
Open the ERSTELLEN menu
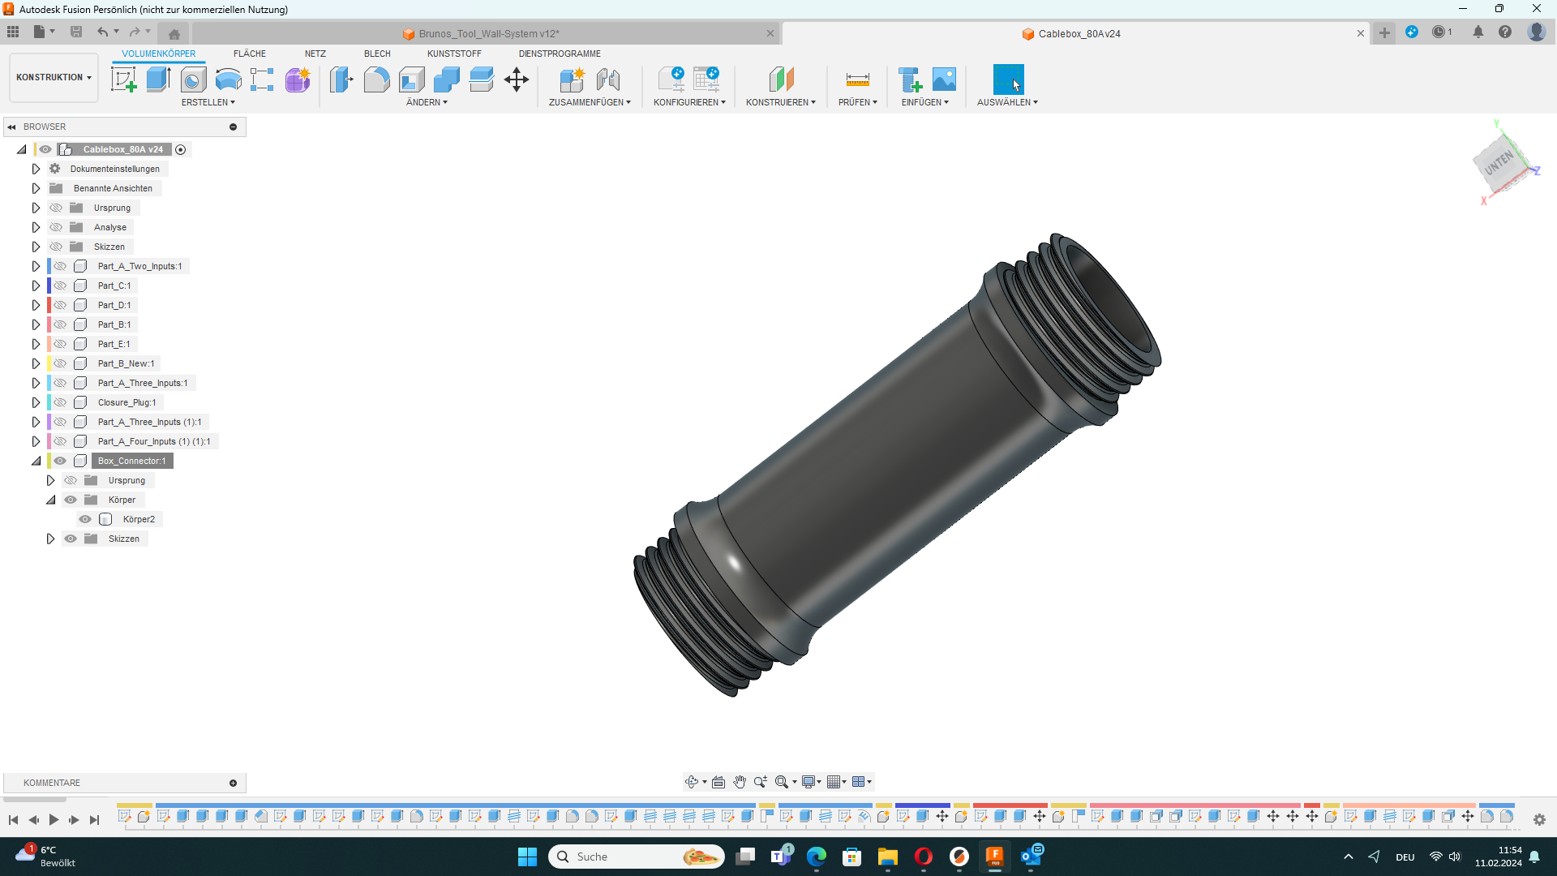click(x=208, y=102)
